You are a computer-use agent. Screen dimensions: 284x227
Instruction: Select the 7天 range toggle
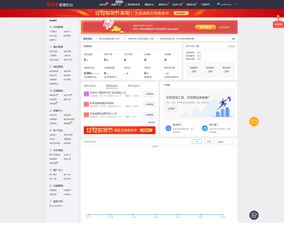197,142
